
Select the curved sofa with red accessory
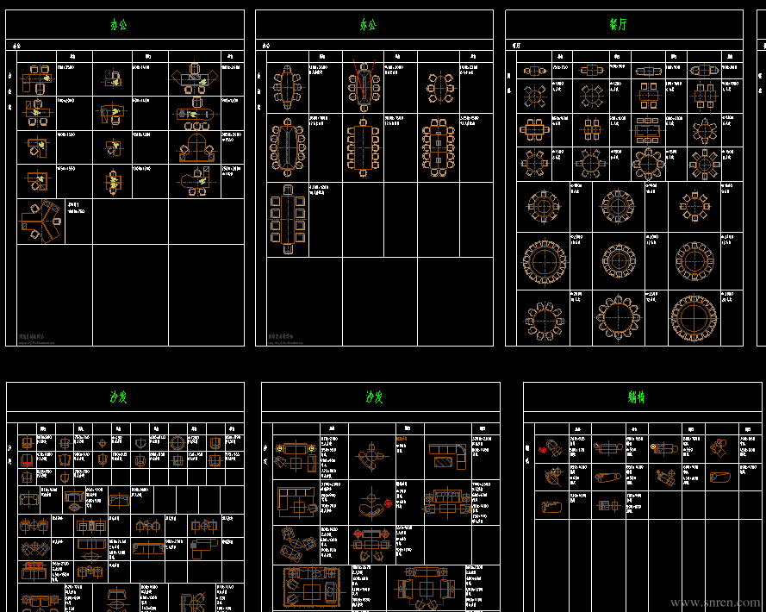click(375, 504)
